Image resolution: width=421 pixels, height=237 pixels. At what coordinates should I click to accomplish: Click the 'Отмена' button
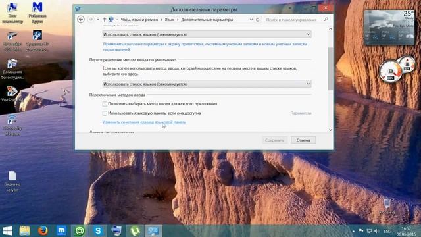[x=303, y=140]
